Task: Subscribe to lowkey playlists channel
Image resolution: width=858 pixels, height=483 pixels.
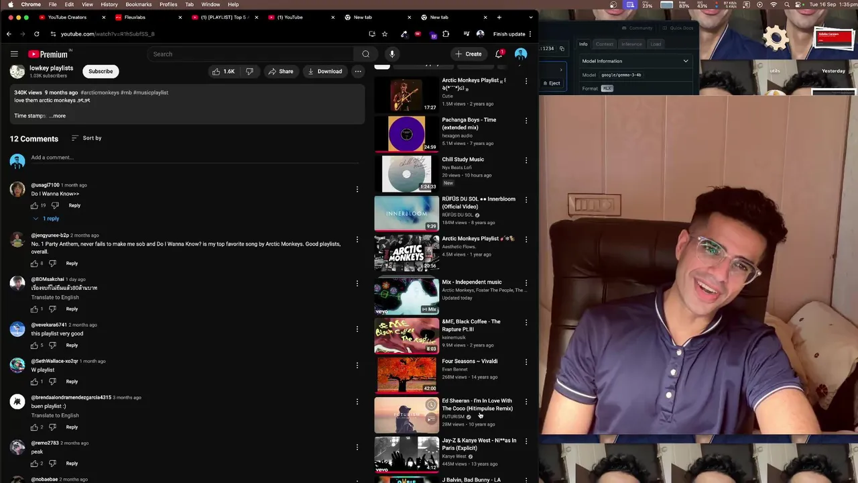Action: [x=101, y=71]
